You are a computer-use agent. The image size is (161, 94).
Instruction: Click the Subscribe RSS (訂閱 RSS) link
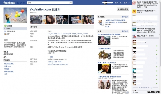(x=7, y=66)
